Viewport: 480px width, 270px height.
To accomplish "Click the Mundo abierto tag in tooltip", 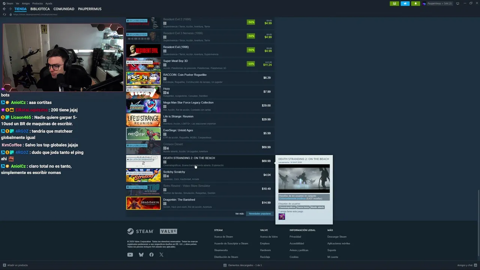I will (x=317, y=207).
